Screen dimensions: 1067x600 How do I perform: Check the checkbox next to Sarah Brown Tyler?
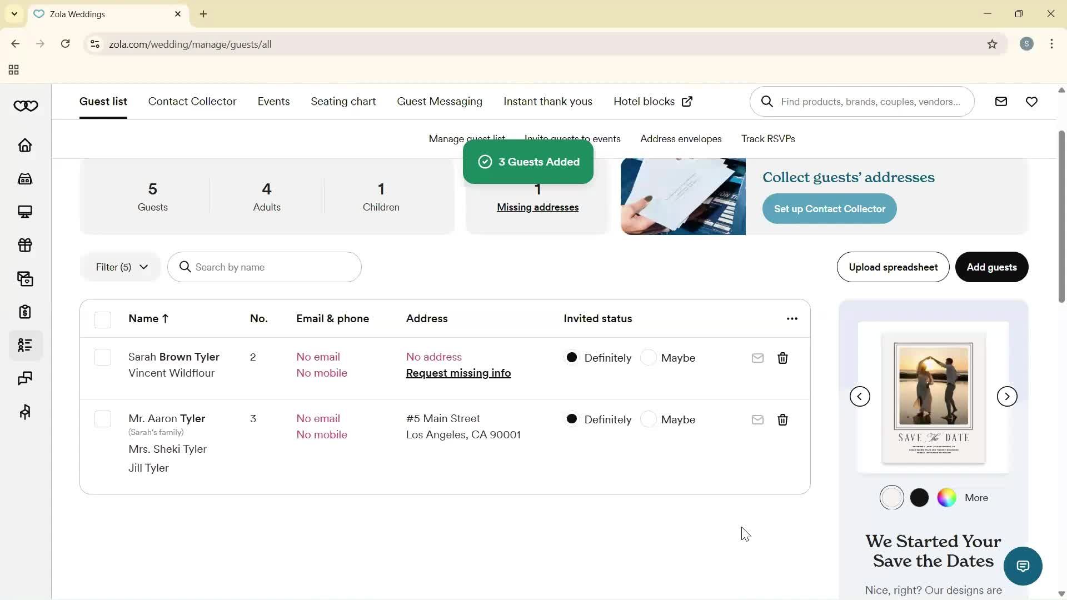pos(102,357)
